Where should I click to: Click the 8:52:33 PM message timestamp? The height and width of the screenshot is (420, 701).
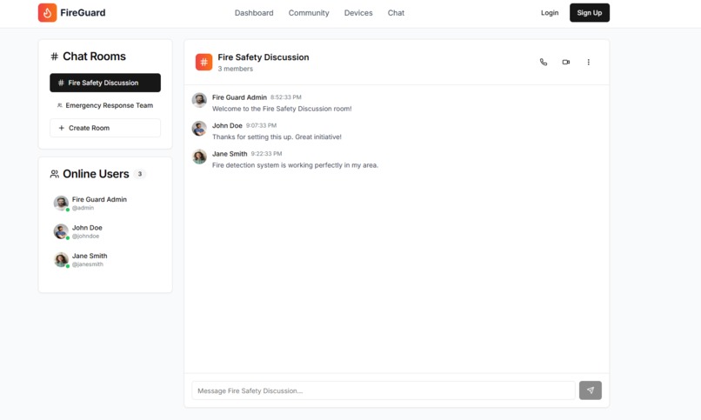[x=285, y=97]
